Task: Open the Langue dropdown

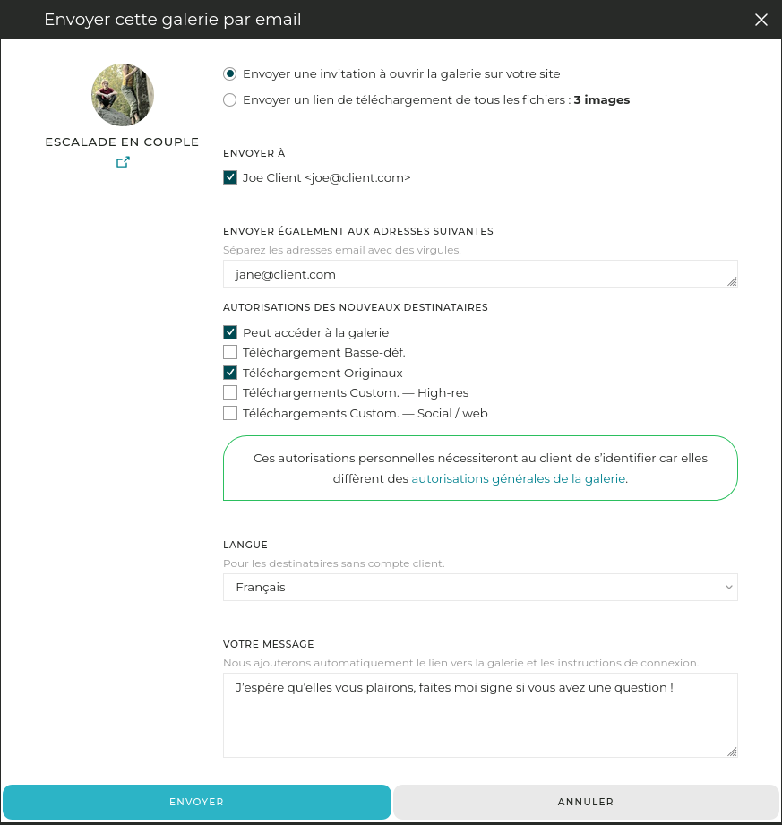Action: (x=480, y=588)
